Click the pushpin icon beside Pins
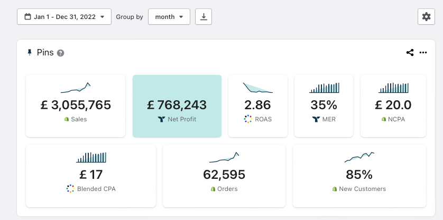 (x=30, y=52)
